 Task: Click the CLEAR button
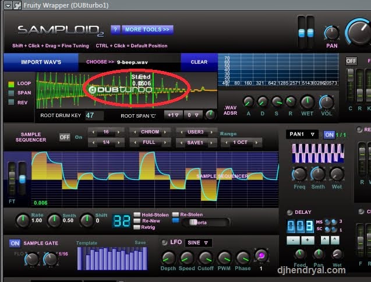[199, 62]
